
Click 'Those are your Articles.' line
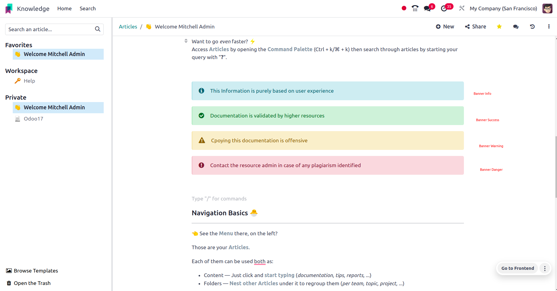coord(221,247)
